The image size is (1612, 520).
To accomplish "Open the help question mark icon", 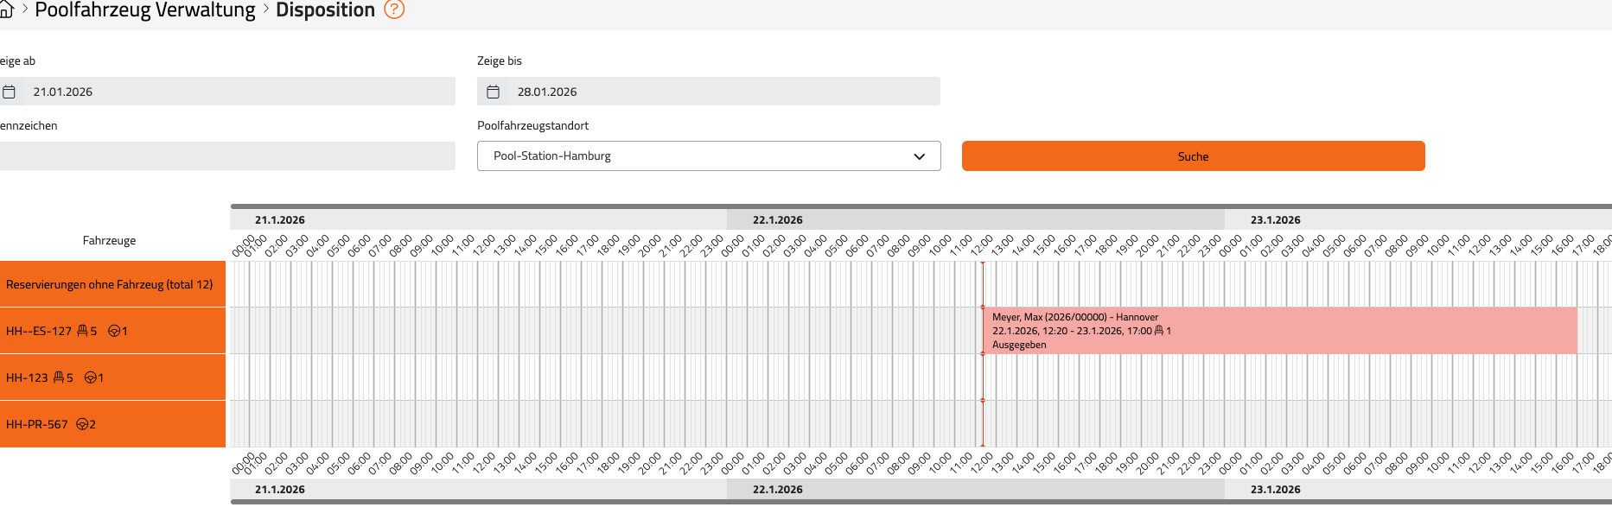I will (394, 10).
